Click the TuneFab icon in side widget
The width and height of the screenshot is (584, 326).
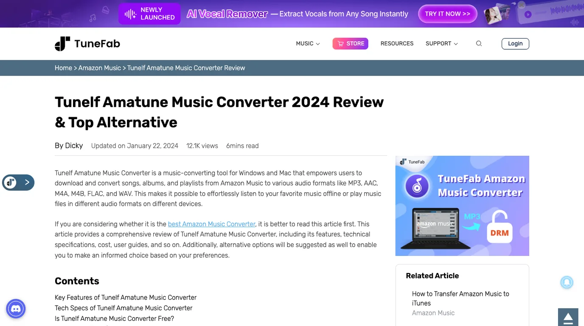click(11, 183)
